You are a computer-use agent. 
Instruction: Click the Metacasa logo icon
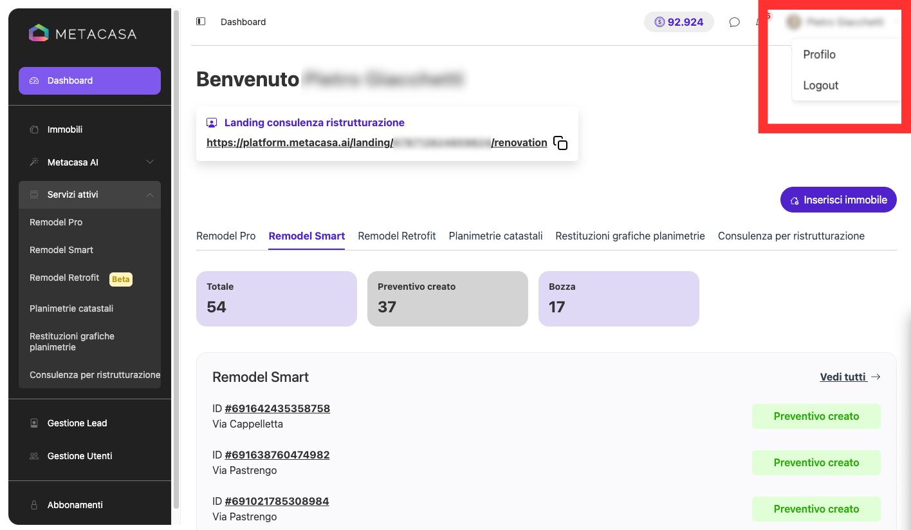(39, 33)
